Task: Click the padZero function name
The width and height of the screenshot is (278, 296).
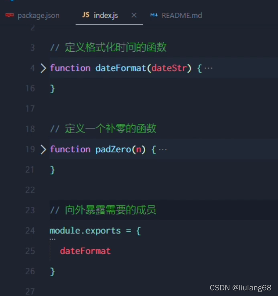Action: [113, 150]
